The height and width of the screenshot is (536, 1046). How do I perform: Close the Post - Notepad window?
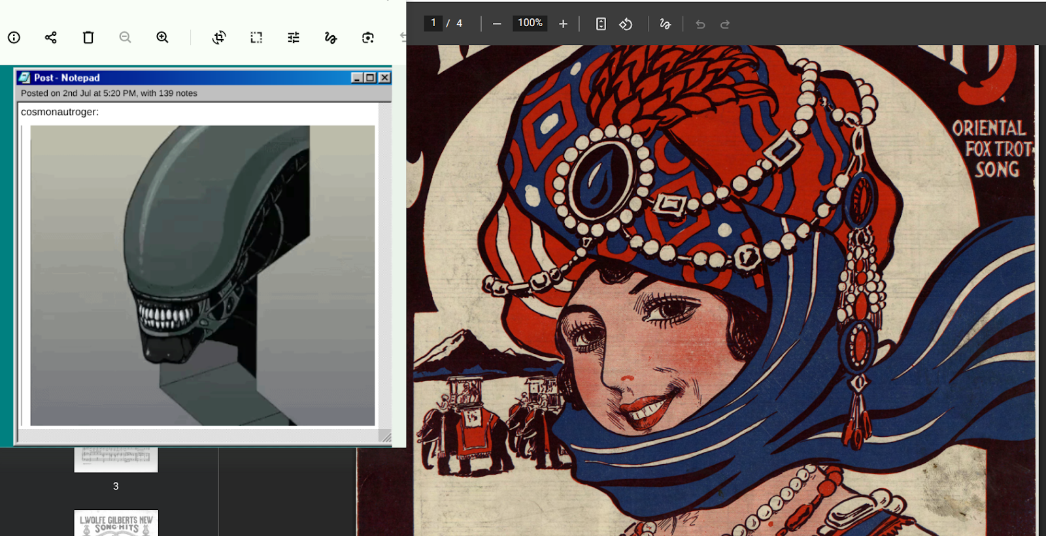pyautogui.click(x=384, y=78)
